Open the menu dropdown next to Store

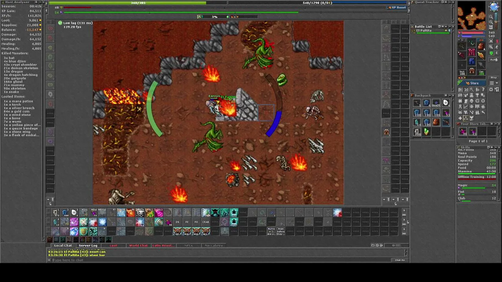click(x=494, y=83)
